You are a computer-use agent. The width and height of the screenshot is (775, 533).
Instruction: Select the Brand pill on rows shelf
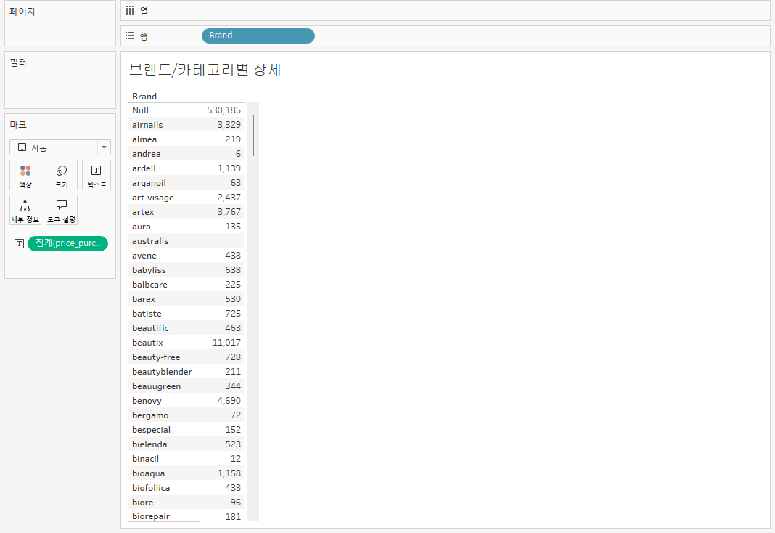258,36
